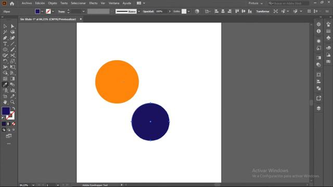Open the Efecto menu
The width and height of the screenshot is (333, 187).
pyautogui.click(x=93, y=3)
